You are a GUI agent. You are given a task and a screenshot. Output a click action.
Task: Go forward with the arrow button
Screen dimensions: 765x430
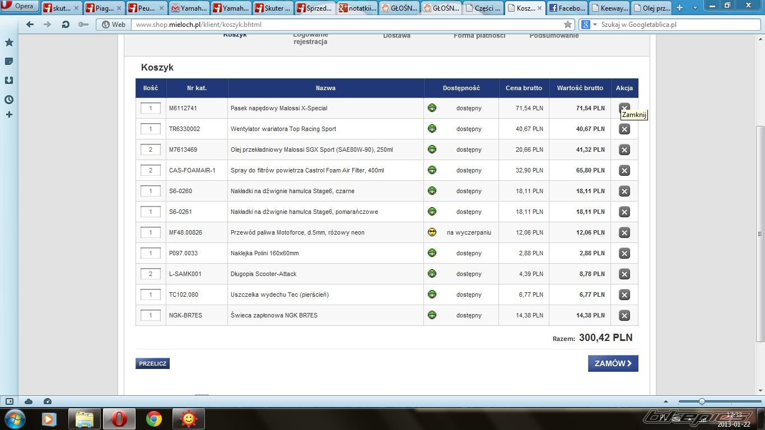coord(48,25)
